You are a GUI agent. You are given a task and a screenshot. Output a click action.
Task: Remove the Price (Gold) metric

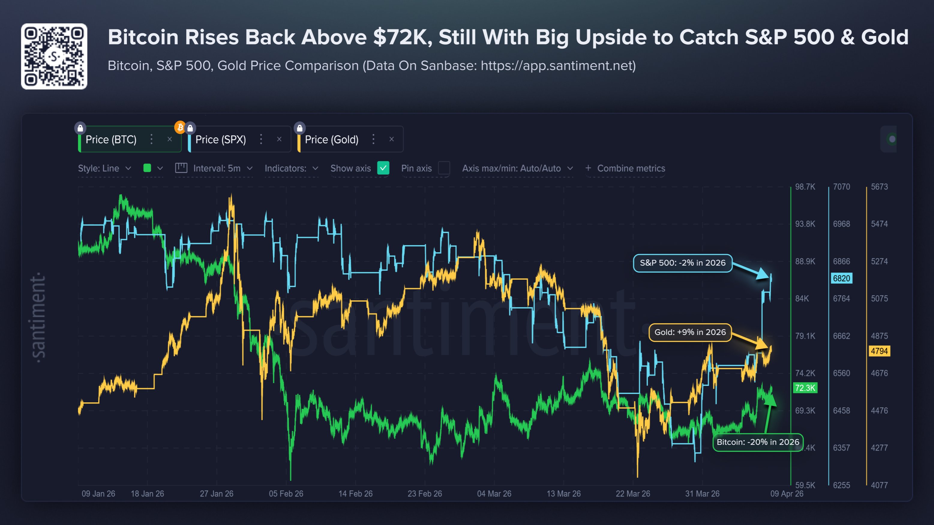tap(392, 139)
